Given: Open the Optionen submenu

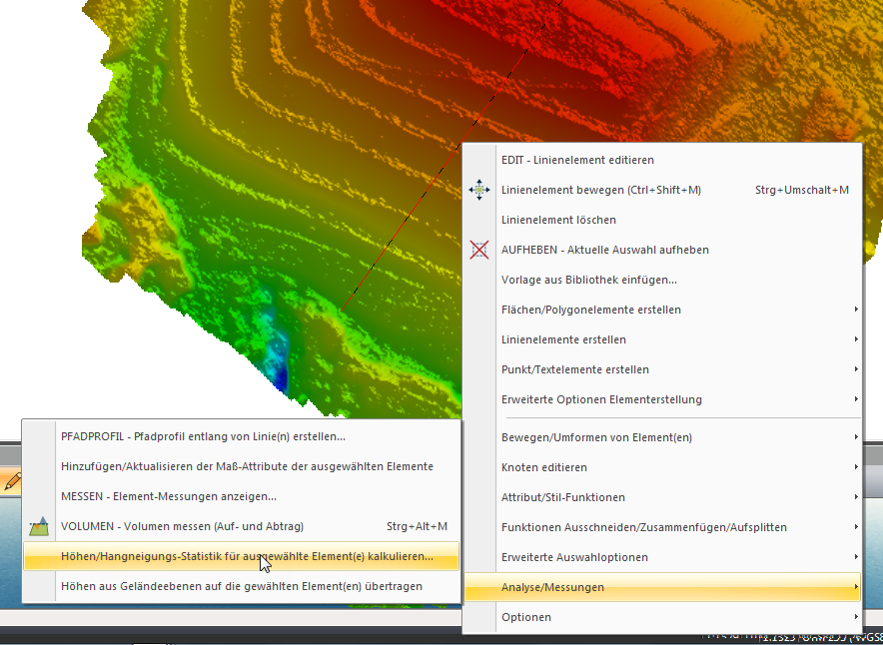Looking at the screenshot, I should tap(662, 617).
